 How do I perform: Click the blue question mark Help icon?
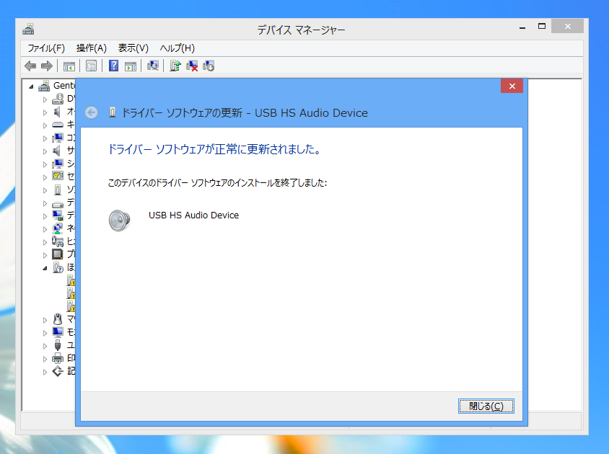[113, 66]
